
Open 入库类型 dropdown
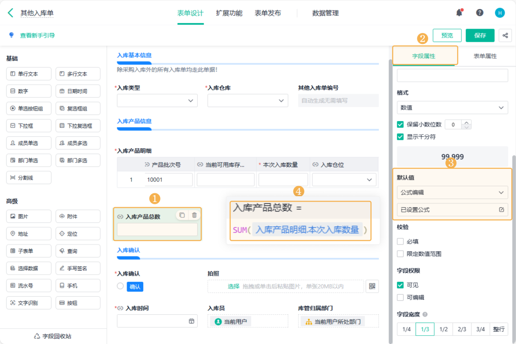click(157, 100)
